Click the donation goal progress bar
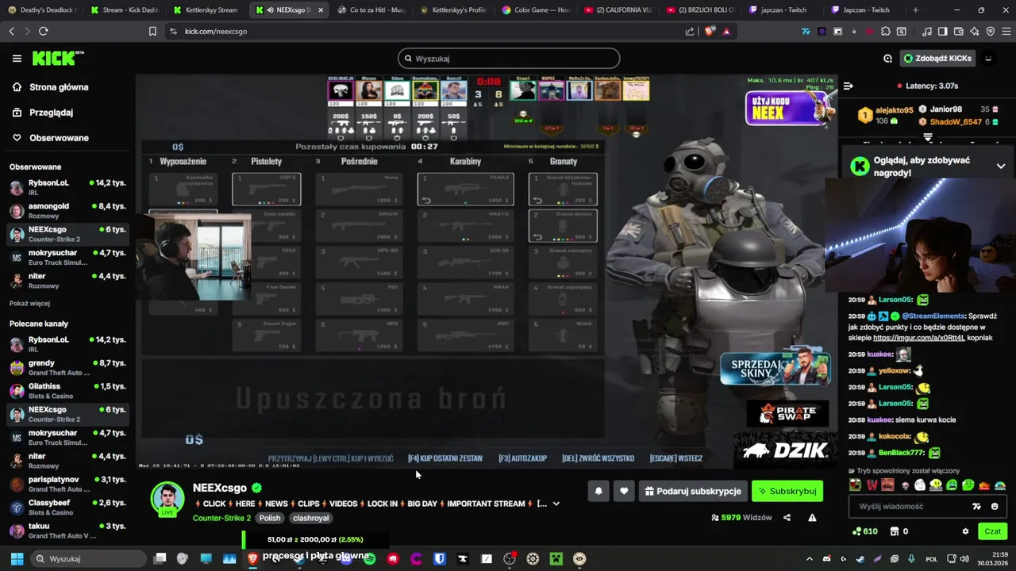1016x571 pixels. pyautogui.click(x=314, y=539)
